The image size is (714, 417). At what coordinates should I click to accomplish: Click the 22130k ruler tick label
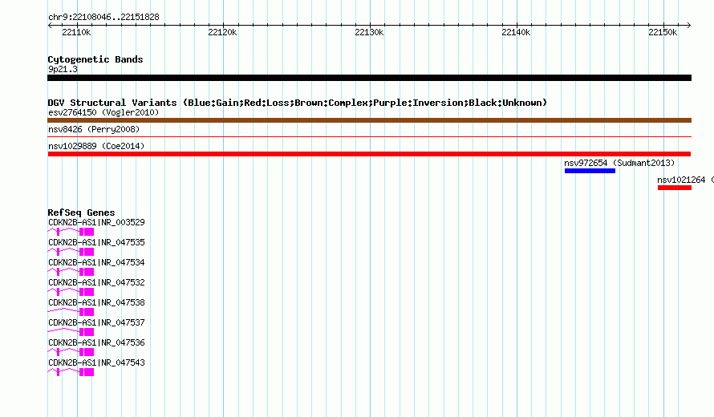tap(369, 32)
